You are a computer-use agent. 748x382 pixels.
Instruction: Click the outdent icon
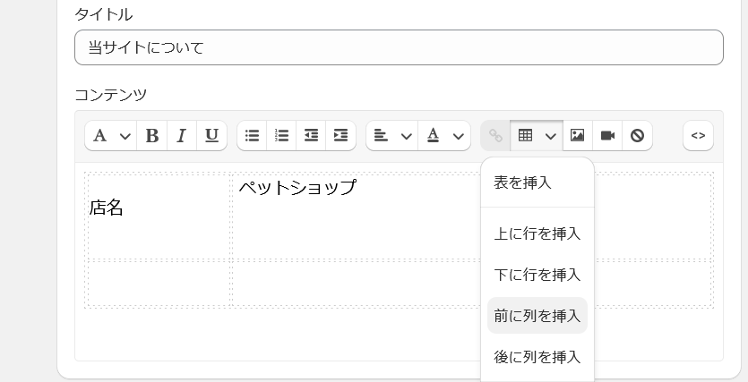pos(311,136)
